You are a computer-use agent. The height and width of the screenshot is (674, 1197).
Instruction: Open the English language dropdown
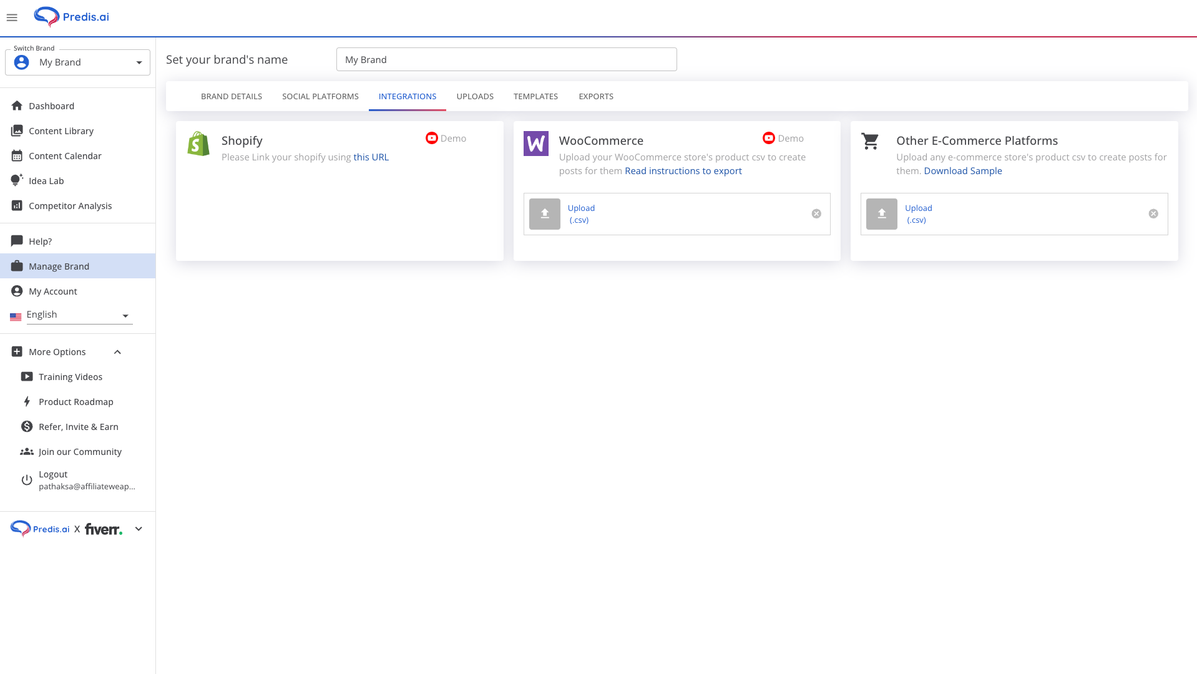[125, 316]
